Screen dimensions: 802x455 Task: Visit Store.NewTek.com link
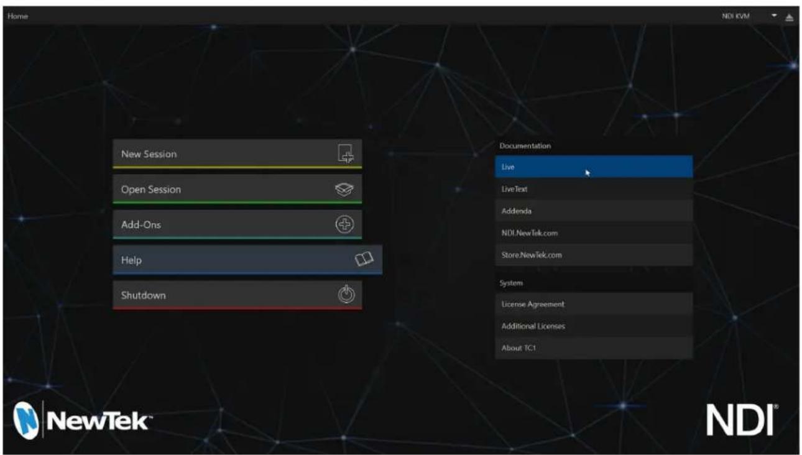point(594,255)
